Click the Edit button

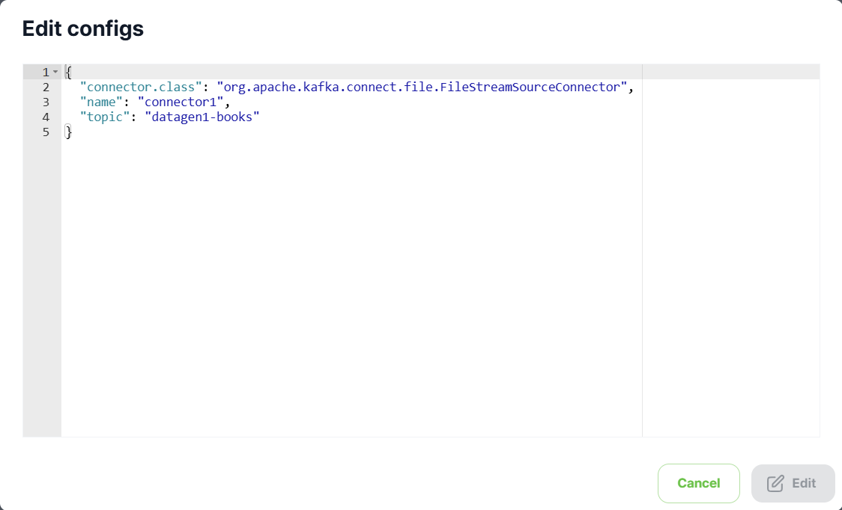(x=793, y=483)
